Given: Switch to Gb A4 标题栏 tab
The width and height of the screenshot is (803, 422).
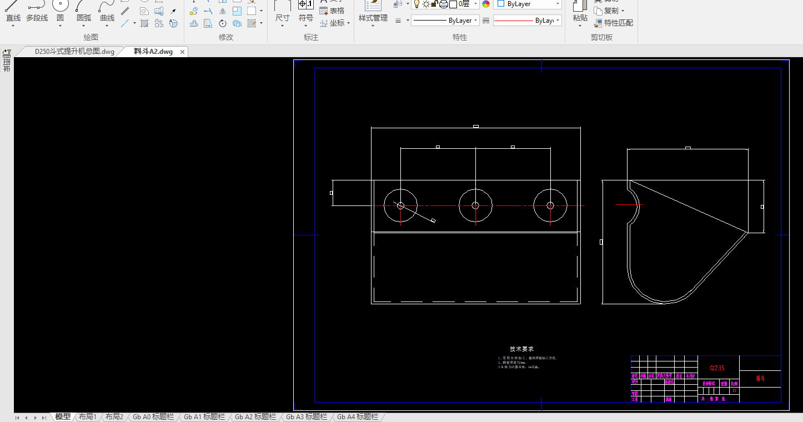Looking at the screenshot, I should coord(358,417).
